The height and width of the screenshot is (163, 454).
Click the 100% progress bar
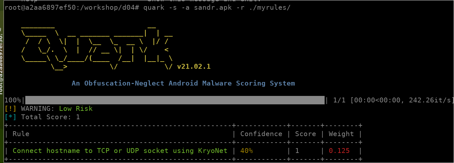[x=175, y=100]
